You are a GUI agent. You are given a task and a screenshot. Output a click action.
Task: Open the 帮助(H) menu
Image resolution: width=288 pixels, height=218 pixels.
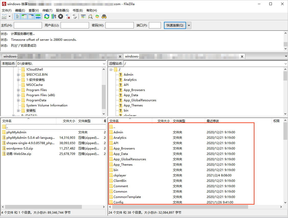tap(92, 11)
